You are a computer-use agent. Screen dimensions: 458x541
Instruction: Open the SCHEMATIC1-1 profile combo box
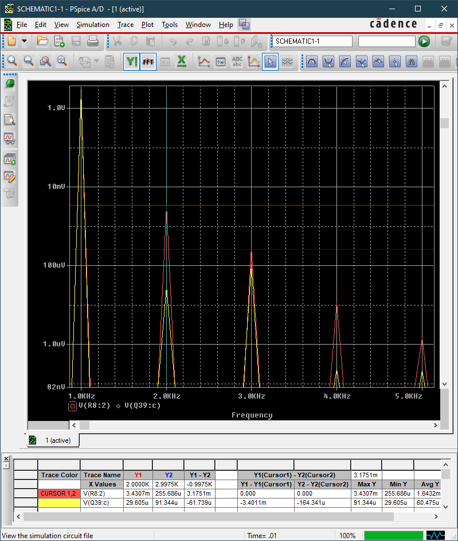(312, 41)
